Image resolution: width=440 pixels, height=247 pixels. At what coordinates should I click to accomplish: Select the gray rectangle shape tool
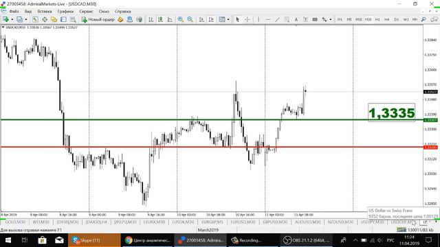[x=315, y=19]
